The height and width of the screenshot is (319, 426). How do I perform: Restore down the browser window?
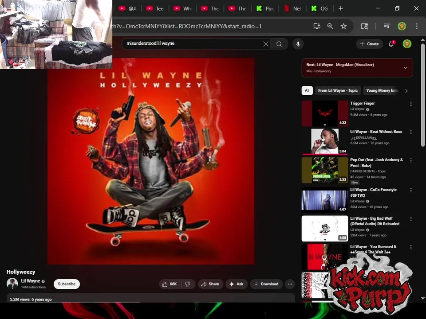[x=397, y=8]
